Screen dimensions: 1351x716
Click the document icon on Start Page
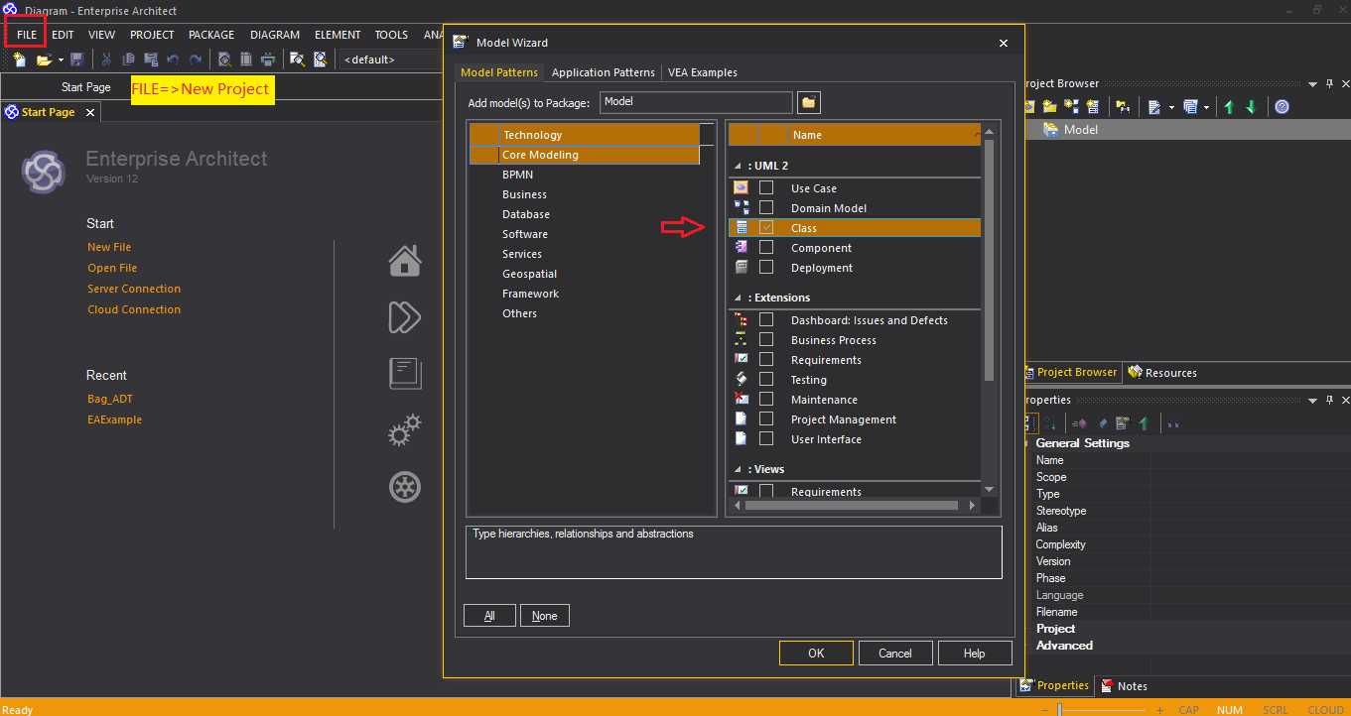pyautogui.click(x=405, y=374)
